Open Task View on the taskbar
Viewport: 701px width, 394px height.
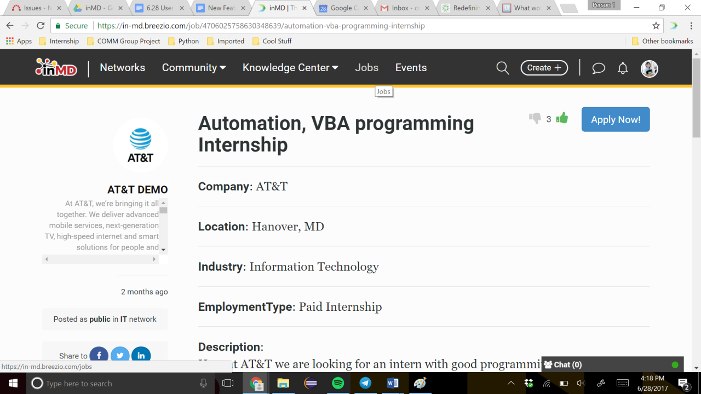pyautogui.click(x=228, y=383)
